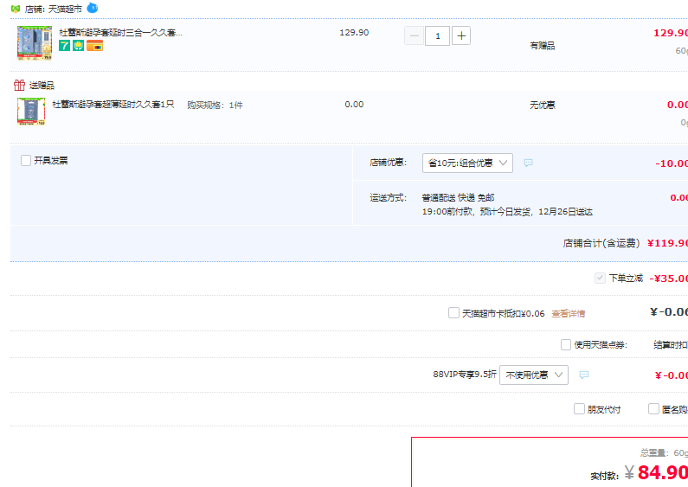The height and width of the screenshot is (487, 688).
Task: Open the 店铺优惠 省10元 dropdown
Action: [x=467, y=163]
